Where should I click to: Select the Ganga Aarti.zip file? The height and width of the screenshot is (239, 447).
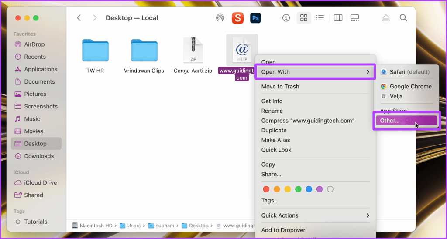(x=193, y=50)
